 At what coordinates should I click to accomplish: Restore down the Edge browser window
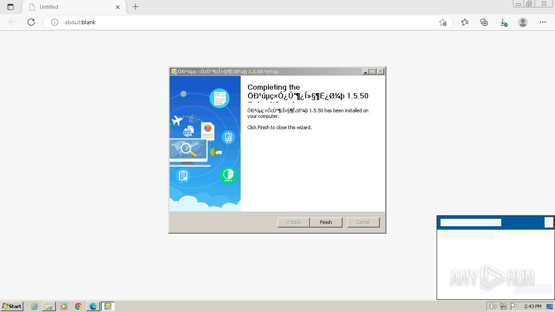tap(529, 4)
